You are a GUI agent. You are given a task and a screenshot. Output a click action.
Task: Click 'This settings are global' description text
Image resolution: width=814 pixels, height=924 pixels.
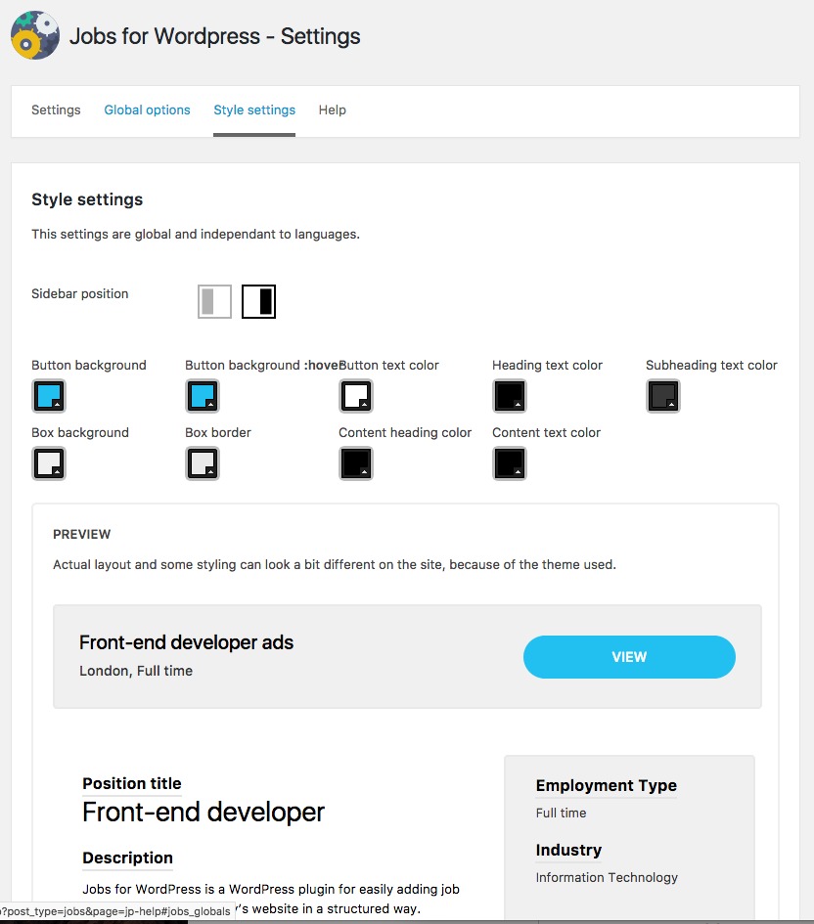(x=196, y=235)
